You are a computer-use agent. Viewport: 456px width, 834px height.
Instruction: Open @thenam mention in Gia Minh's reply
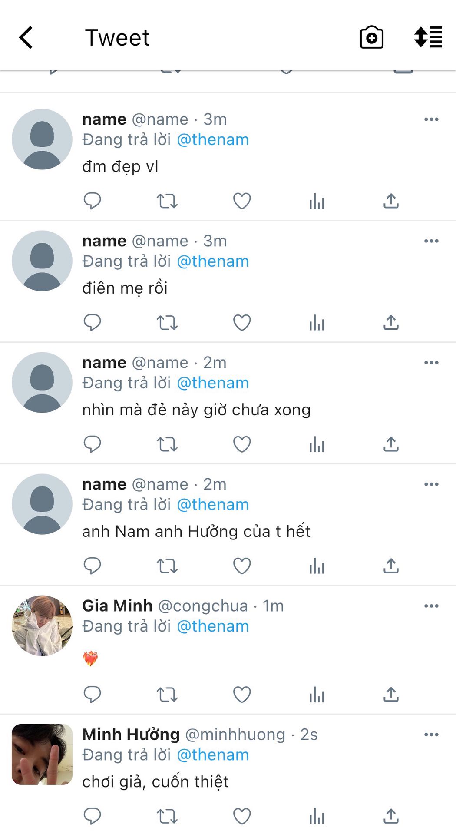point(213,626)
